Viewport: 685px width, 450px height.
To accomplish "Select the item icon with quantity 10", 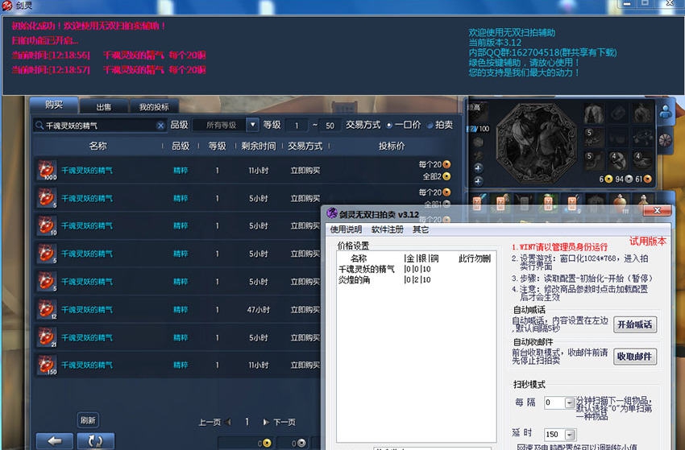I will point(47,225).
